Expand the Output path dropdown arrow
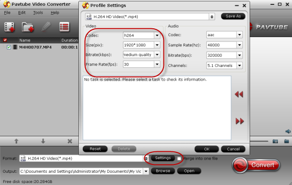 [x=146, y=171]
